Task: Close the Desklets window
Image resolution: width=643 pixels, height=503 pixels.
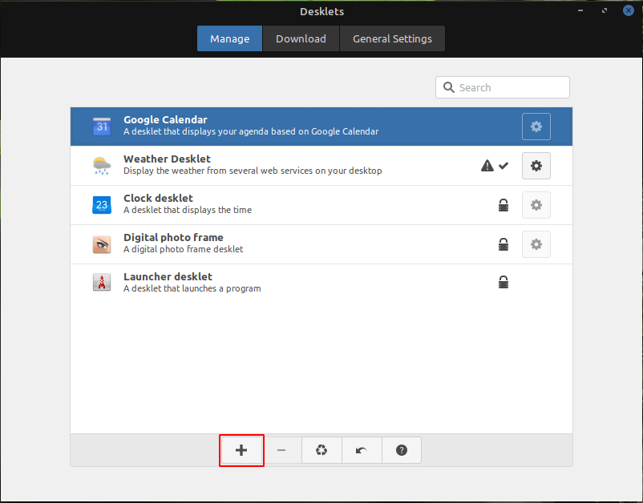Action: (629, 10)
